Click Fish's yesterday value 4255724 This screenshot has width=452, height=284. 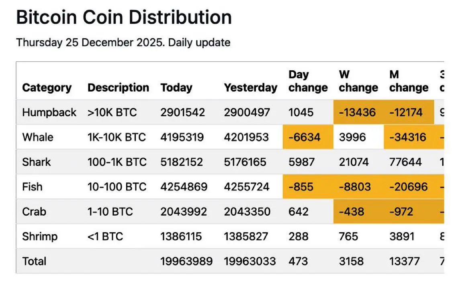(247, 187)
